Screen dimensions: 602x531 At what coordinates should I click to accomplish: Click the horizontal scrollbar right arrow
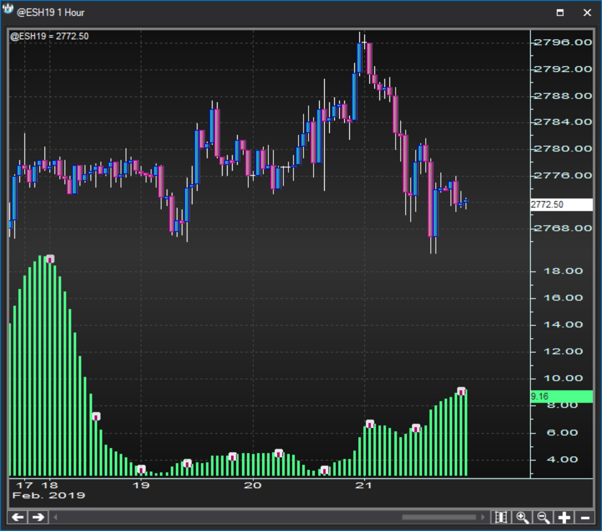point(483,517)
